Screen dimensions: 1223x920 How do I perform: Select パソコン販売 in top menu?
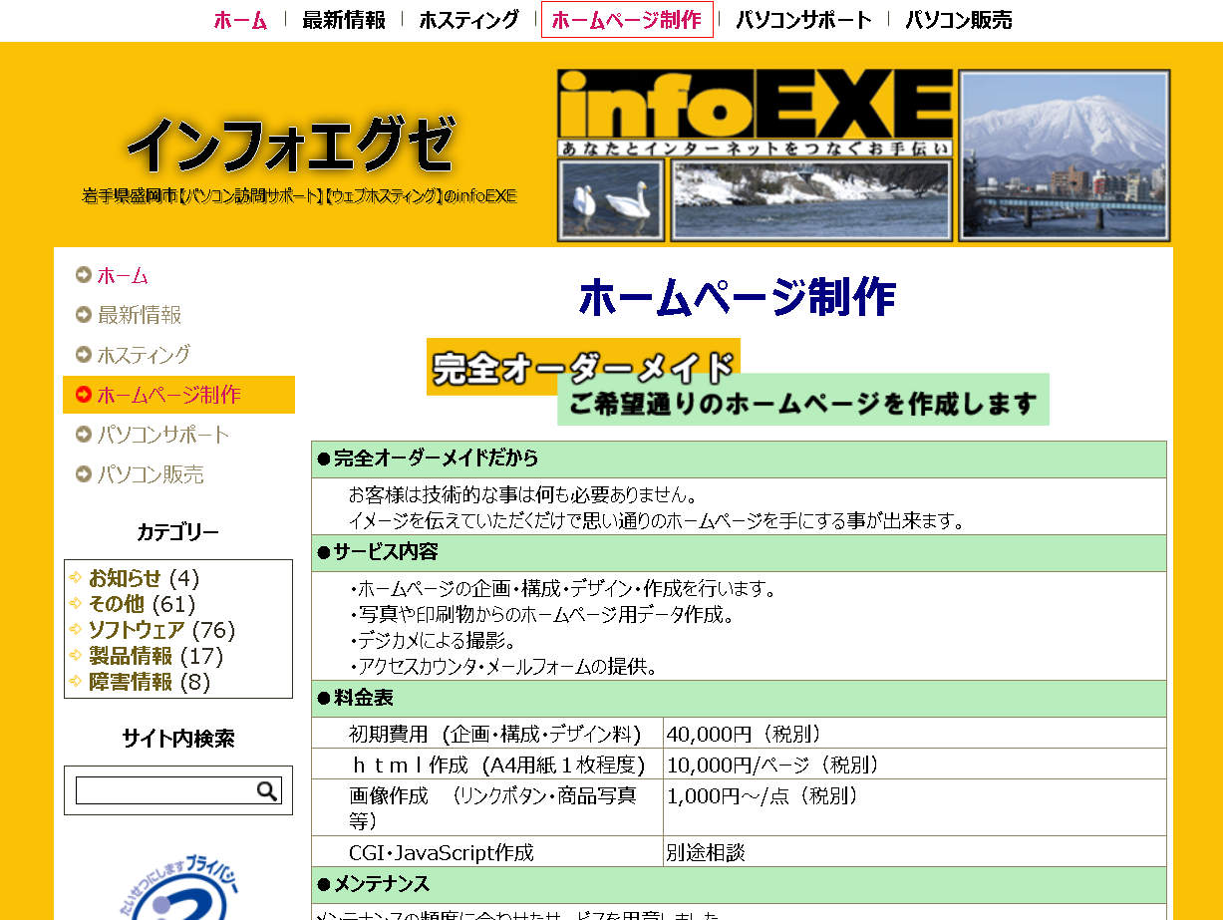tap(958, 20)
